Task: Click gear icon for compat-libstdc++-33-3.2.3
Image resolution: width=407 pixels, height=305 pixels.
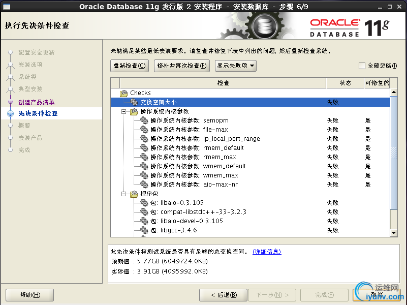Action: pyautogui.click(x=144, y=212)
